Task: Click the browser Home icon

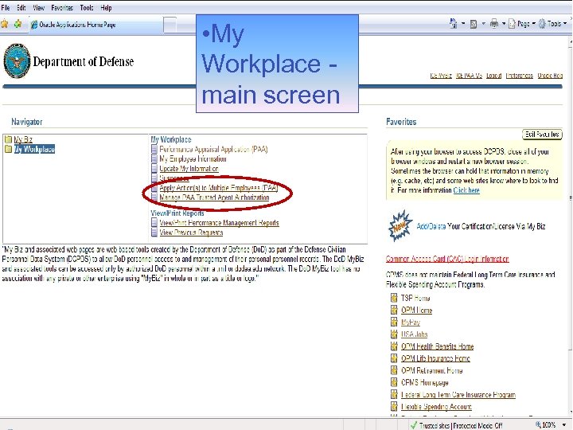Action: (x=454, y=24)
